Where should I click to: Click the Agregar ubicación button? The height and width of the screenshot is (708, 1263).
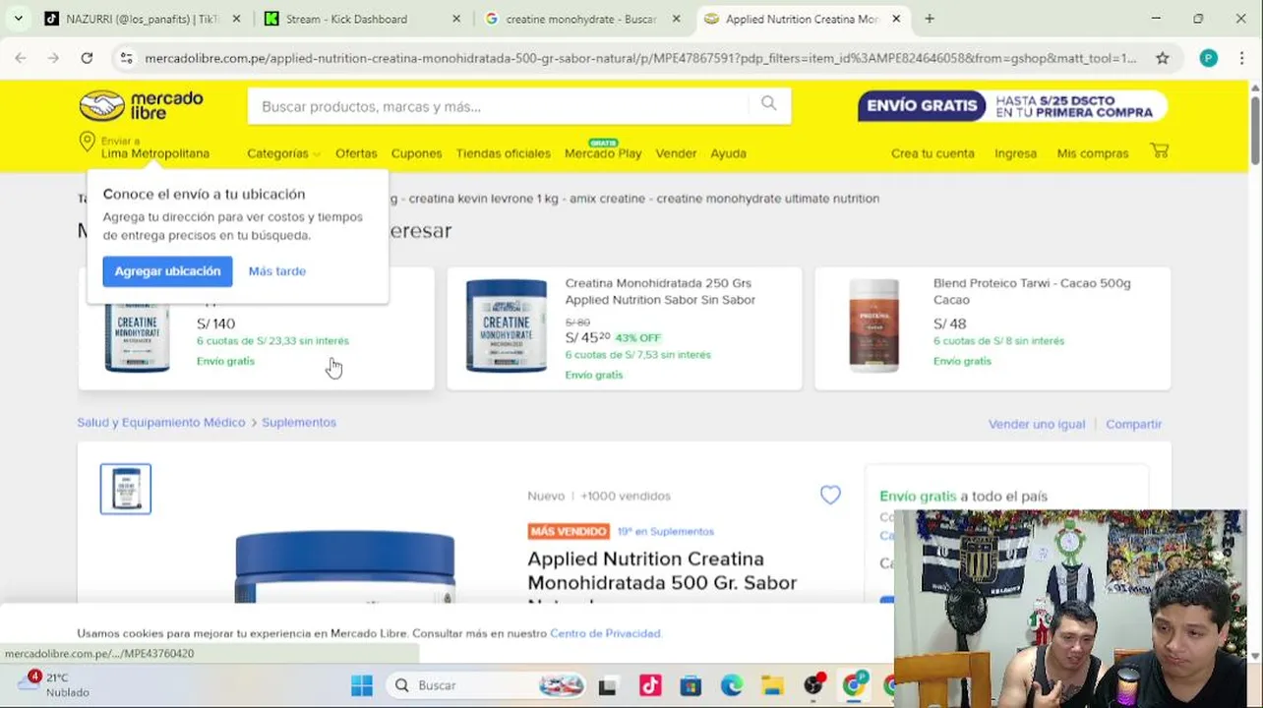167,270
